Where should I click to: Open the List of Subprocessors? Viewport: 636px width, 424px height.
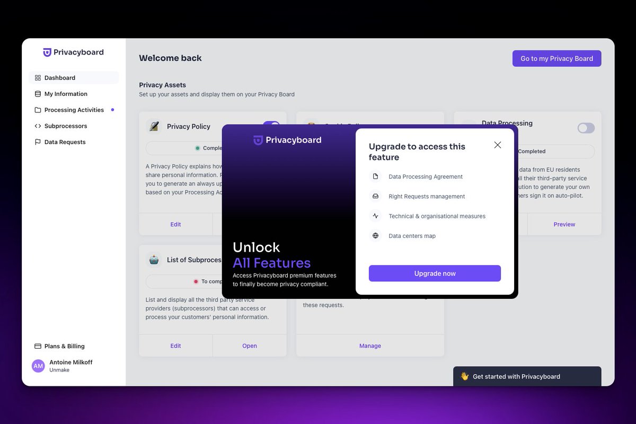[250, 346]
